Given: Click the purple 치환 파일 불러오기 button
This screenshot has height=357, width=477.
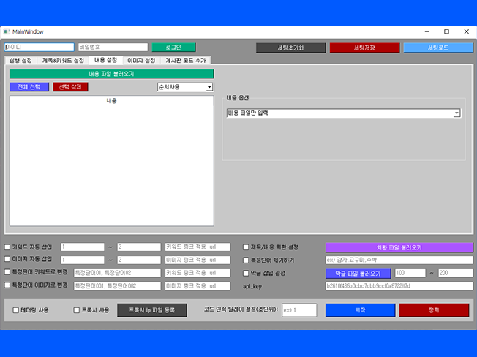Looking at the screenshot, I should coord(399,247).
